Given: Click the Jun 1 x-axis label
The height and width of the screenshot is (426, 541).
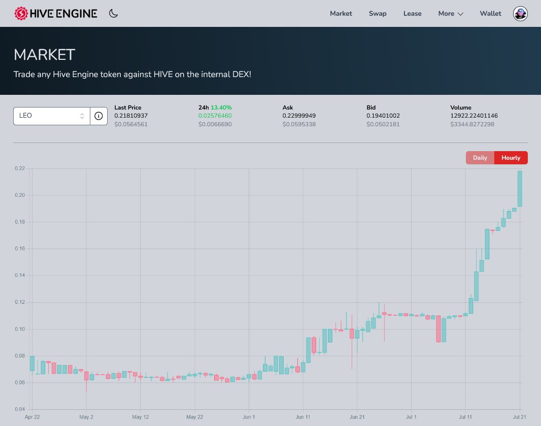Looking at the screenshot, I should tap(249, 417).
